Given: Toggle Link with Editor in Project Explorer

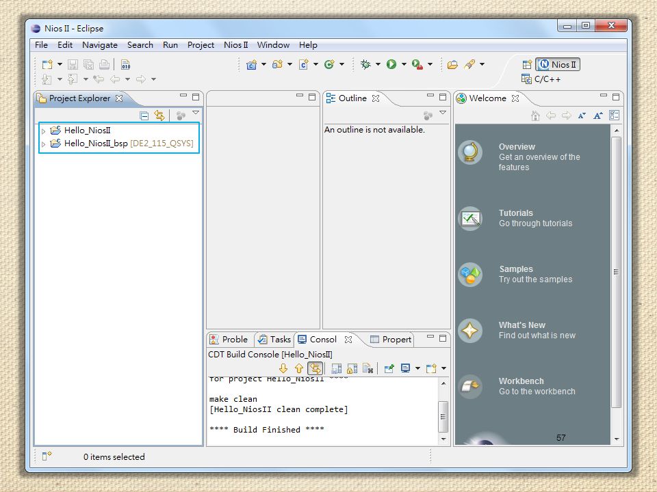Looking at the screenshot, I should 159,115.
